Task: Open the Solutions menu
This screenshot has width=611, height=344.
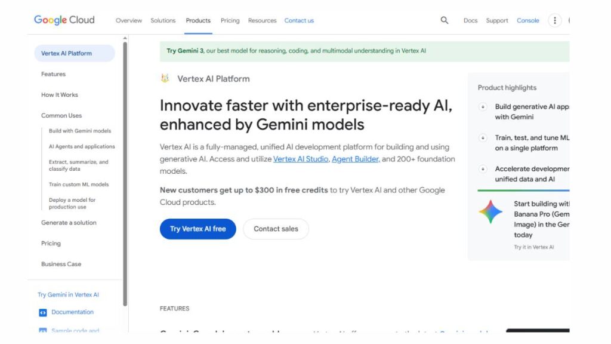Action: [163, 21]
